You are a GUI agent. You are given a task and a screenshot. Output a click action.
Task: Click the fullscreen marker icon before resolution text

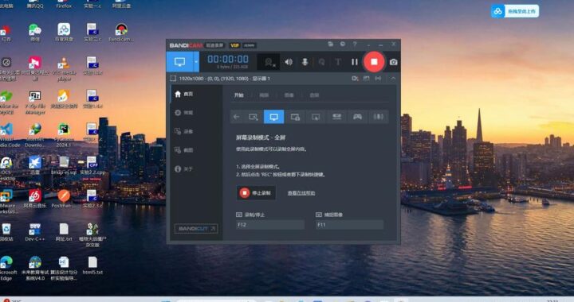173,79
